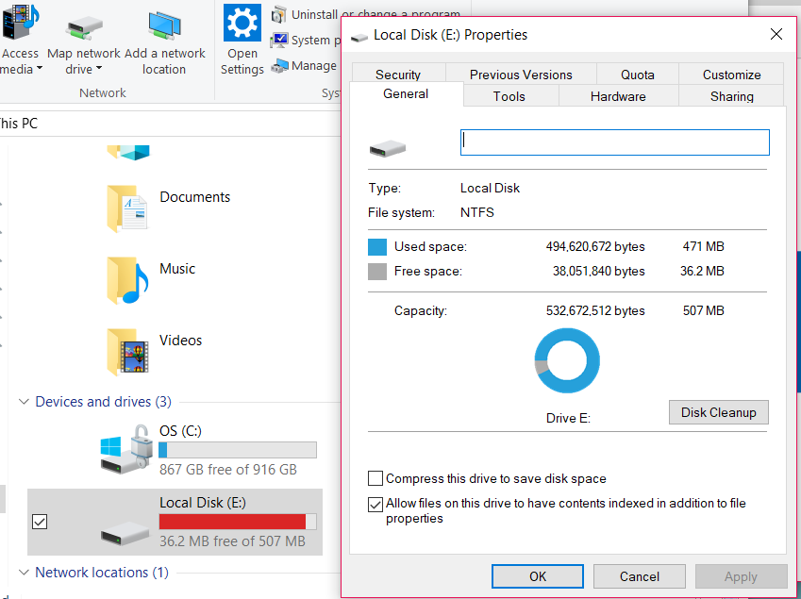The width and height of the screenshot is (801, 599).
Task: Open the Videos folder icon
Action: pos(127,352)
